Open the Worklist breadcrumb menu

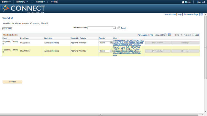coord(40,2)
